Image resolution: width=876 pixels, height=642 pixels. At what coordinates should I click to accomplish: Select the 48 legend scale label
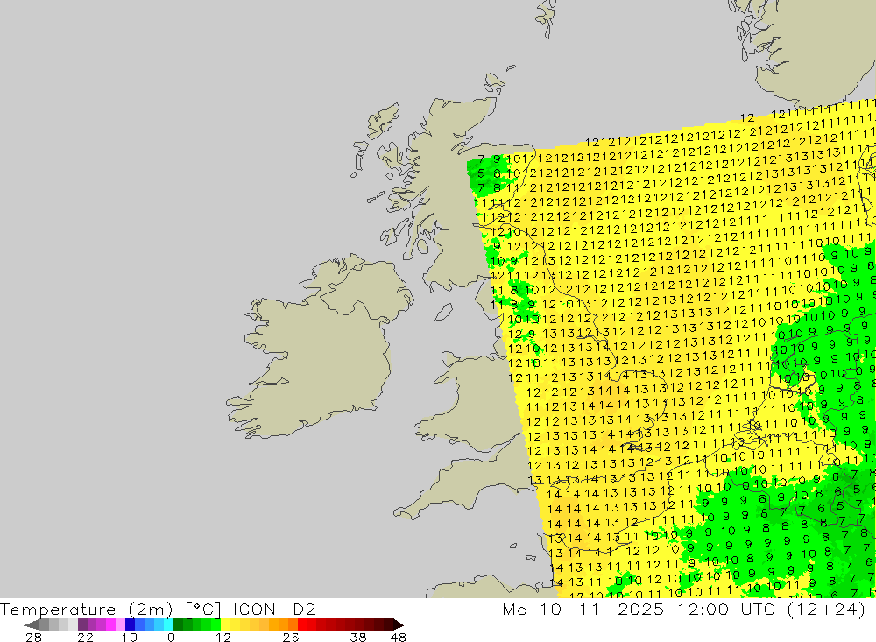[399, 637]
